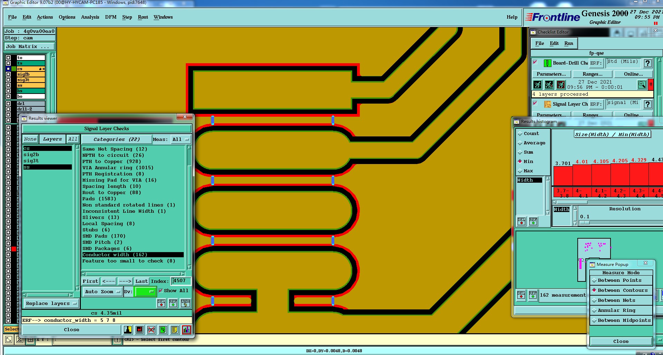
Task: Click REF icon beside 162 measurements
Action: pos(533,295)
